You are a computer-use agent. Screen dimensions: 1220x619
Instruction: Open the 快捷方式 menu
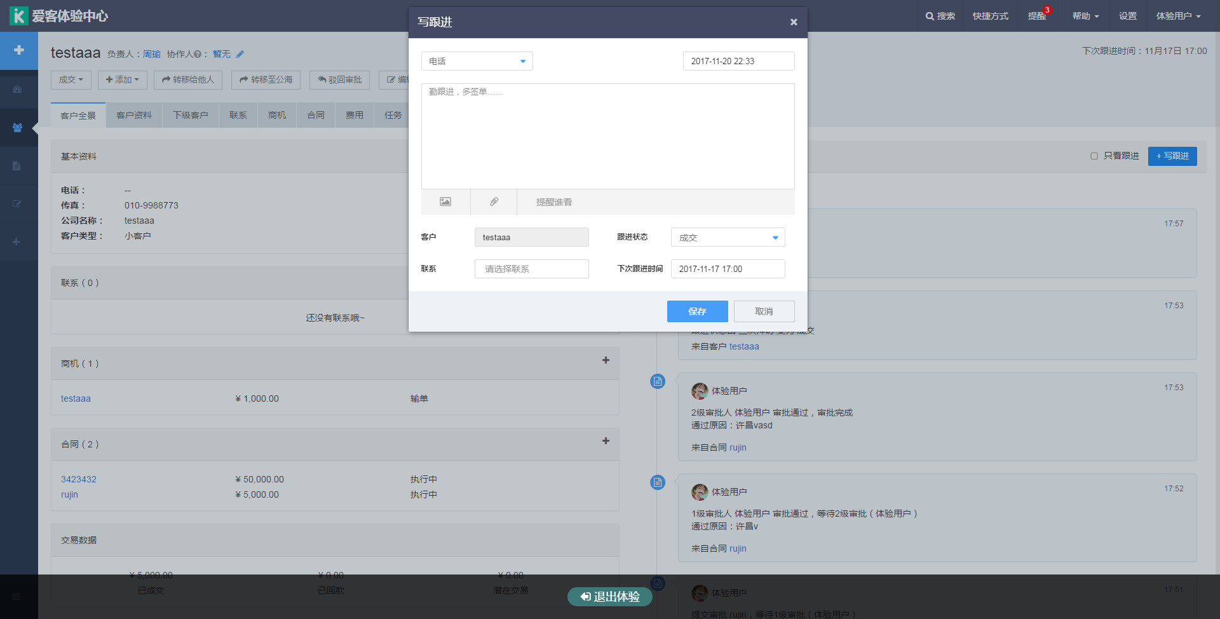click(x=990, y=16)
